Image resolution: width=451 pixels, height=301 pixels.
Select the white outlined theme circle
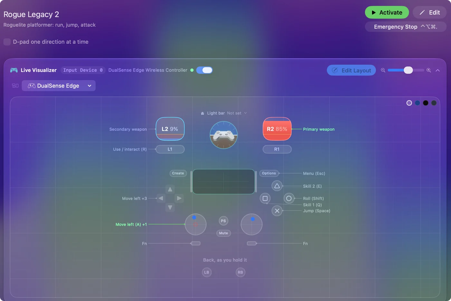pyautogui.click(x=409, y=103)
